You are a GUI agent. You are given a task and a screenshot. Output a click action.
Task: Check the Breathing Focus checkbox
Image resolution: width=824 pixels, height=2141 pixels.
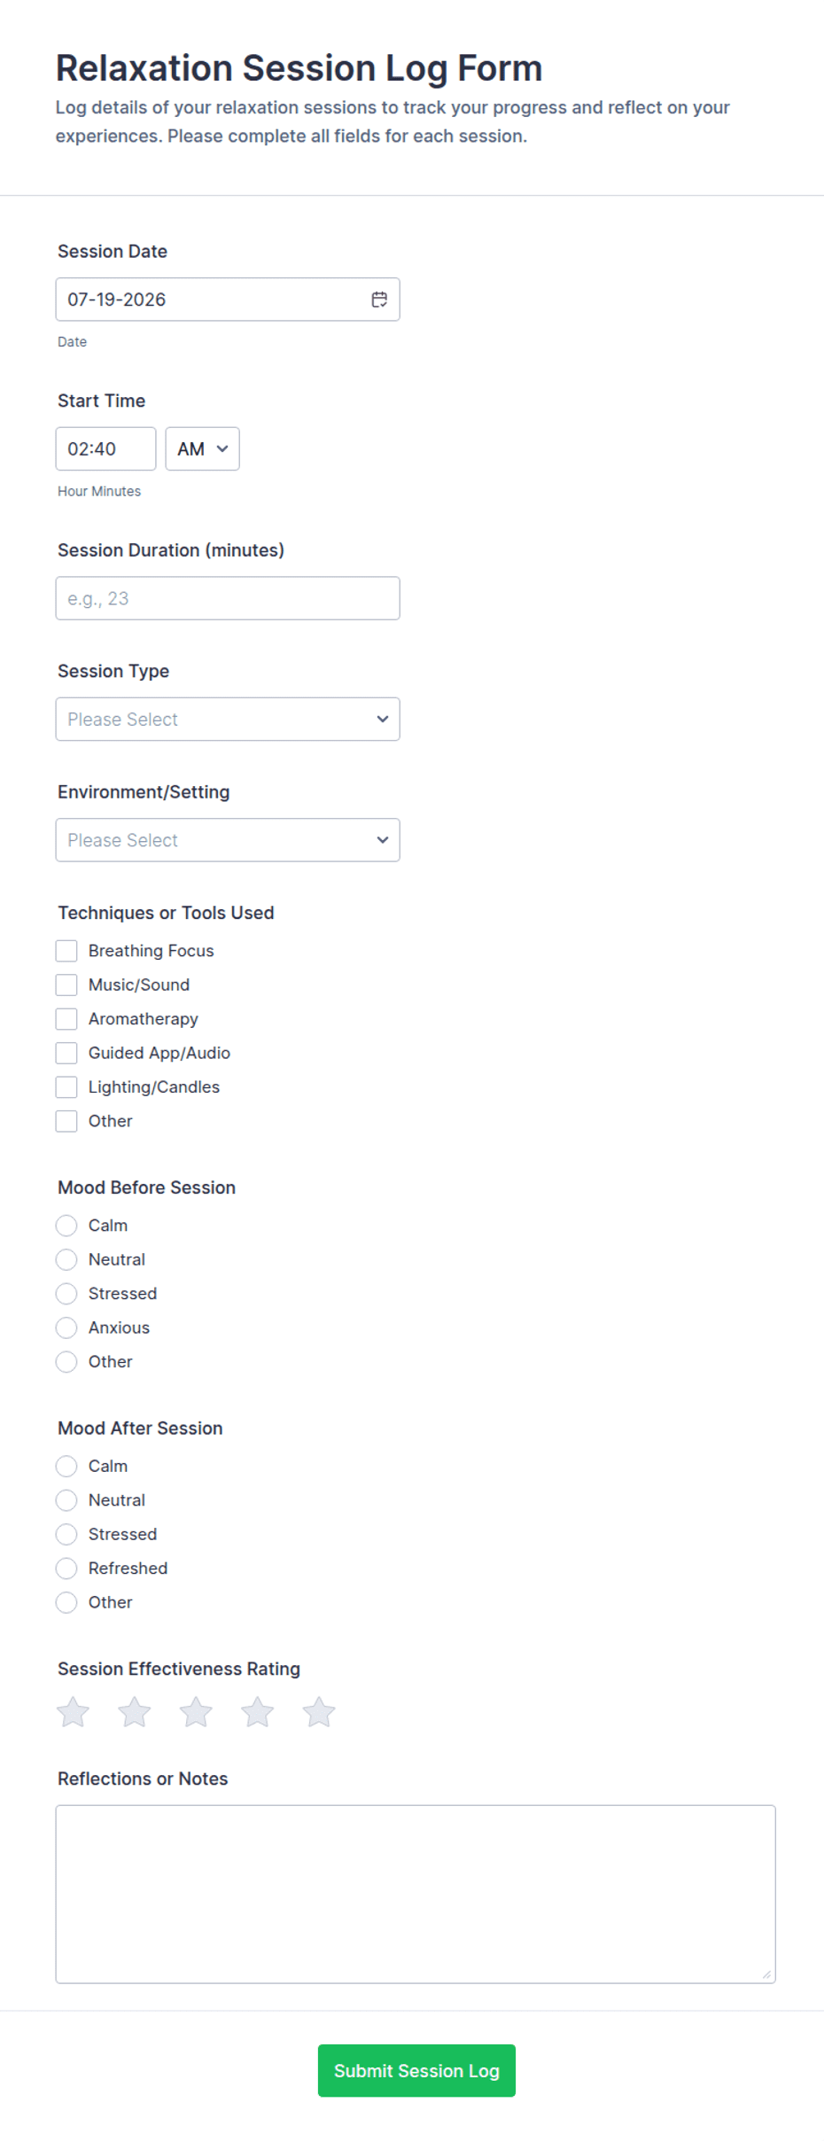point(66,951)
